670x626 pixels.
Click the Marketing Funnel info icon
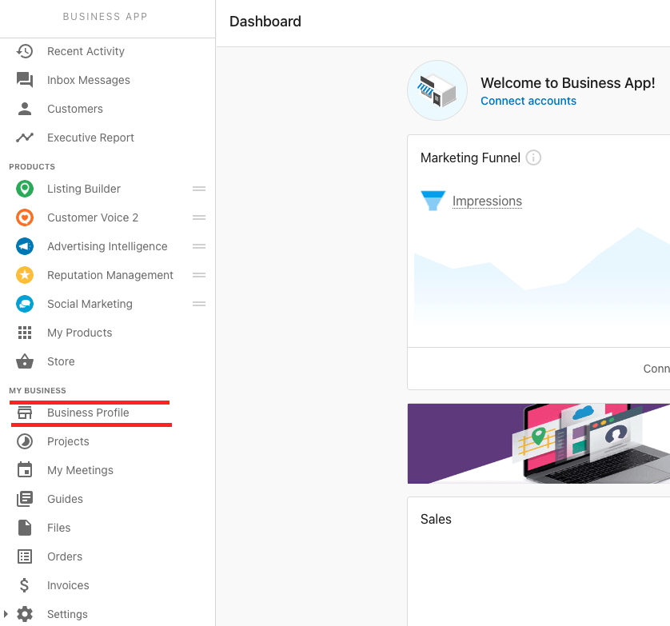(x=533, y=157)
